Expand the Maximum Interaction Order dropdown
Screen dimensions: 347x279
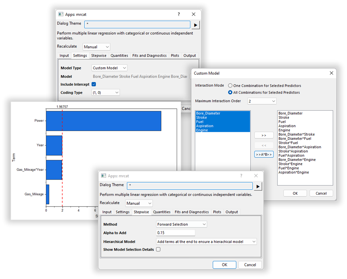click(x=262, y=101)
